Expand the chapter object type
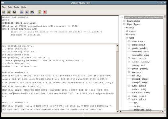 coord(127,31)
